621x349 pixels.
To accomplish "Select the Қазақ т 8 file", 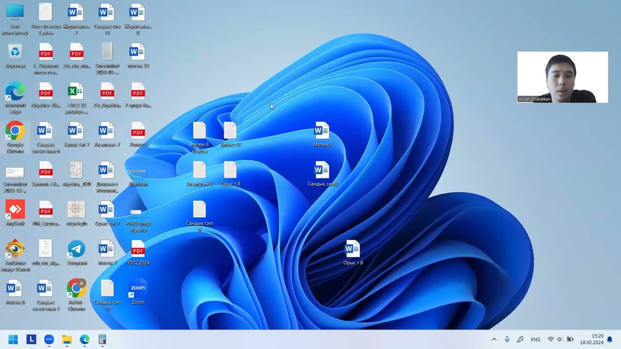I will [230, 134].
